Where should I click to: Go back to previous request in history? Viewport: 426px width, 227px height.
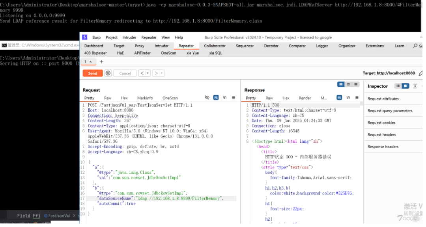[142, 73]
